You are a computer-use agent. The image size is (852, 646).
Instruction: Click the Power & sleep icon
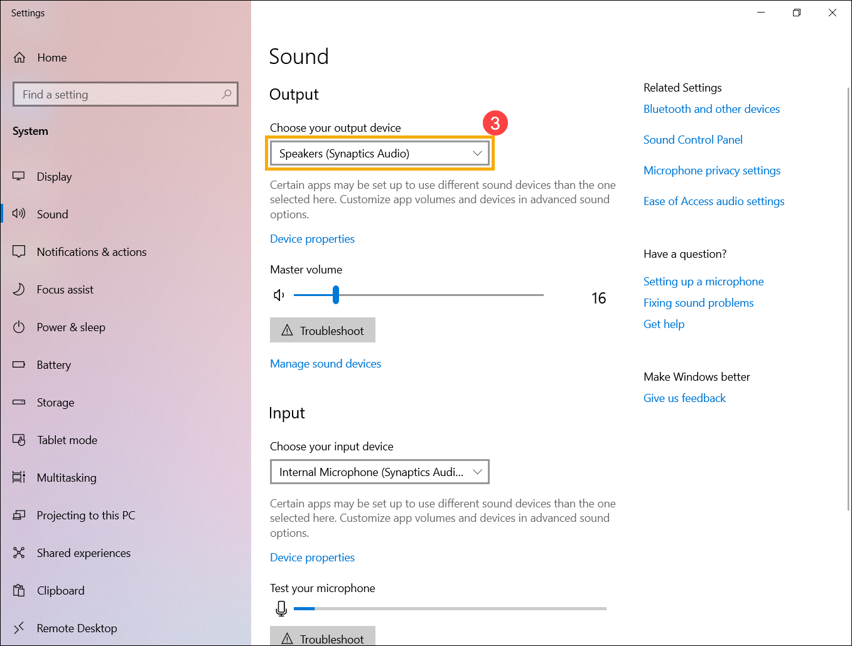[x=19, y=327]
